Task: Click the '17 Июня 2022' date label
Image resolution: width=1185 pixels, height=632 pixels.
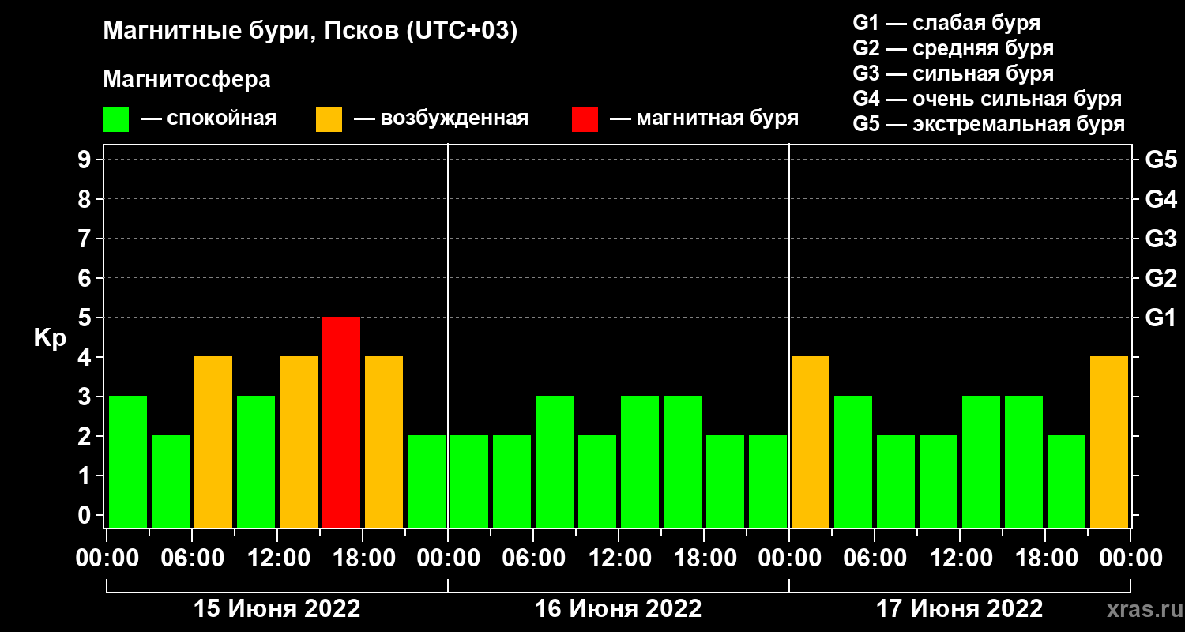Action: click(x=960, y=609)
